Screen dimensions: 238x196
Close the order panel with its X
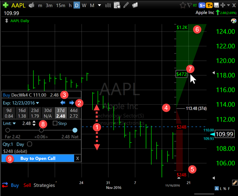pos(78,158)
